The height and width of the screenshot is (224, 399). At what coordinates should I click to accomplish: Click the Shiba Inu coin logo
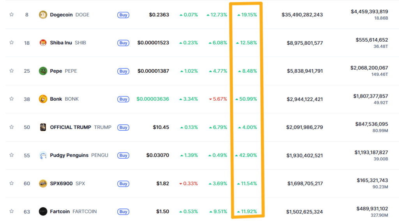(43, 43)
